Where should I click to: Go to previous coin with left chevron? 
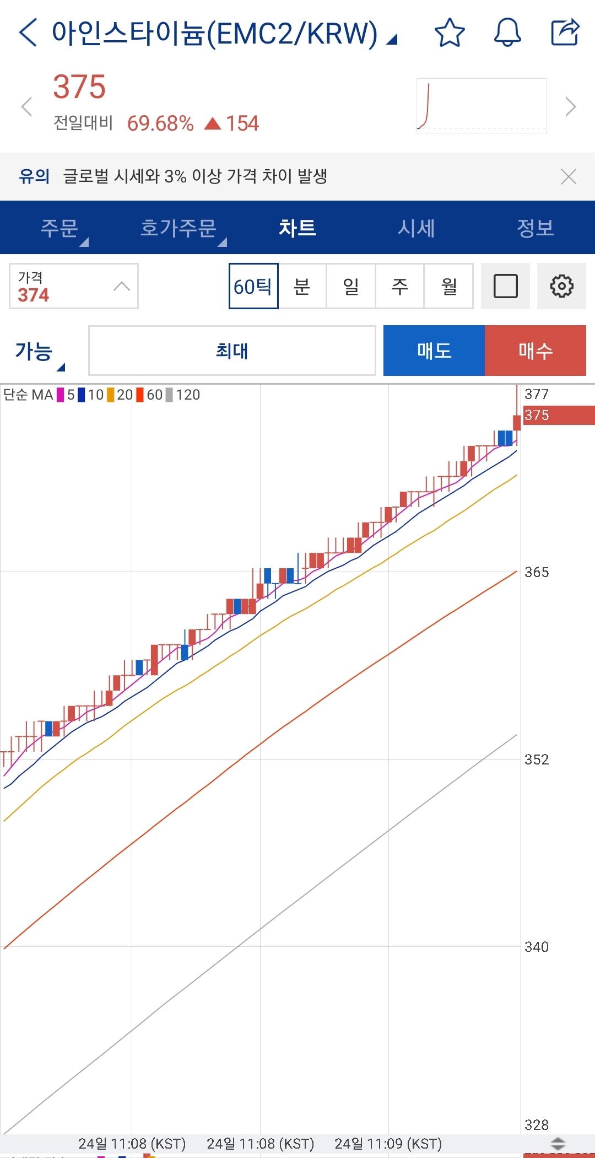coord(26,106)
